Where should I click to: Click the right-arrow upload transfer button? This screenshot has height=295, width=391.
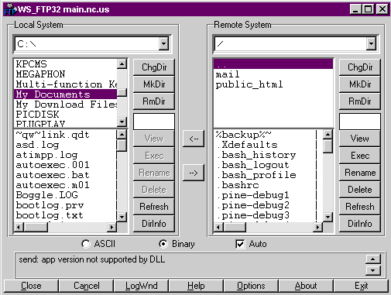194,173
